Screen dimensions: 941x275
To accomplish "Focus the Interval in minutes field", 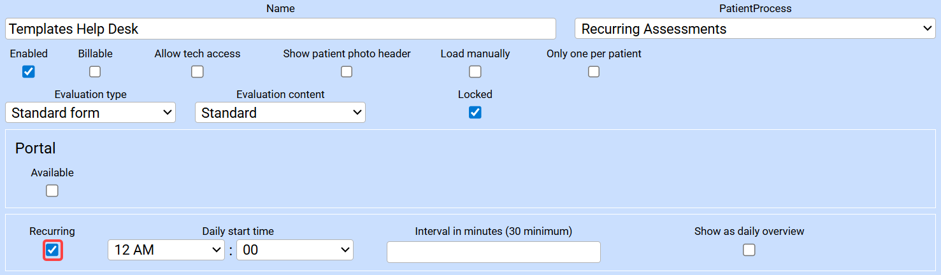I will click(x=494, y=252).
